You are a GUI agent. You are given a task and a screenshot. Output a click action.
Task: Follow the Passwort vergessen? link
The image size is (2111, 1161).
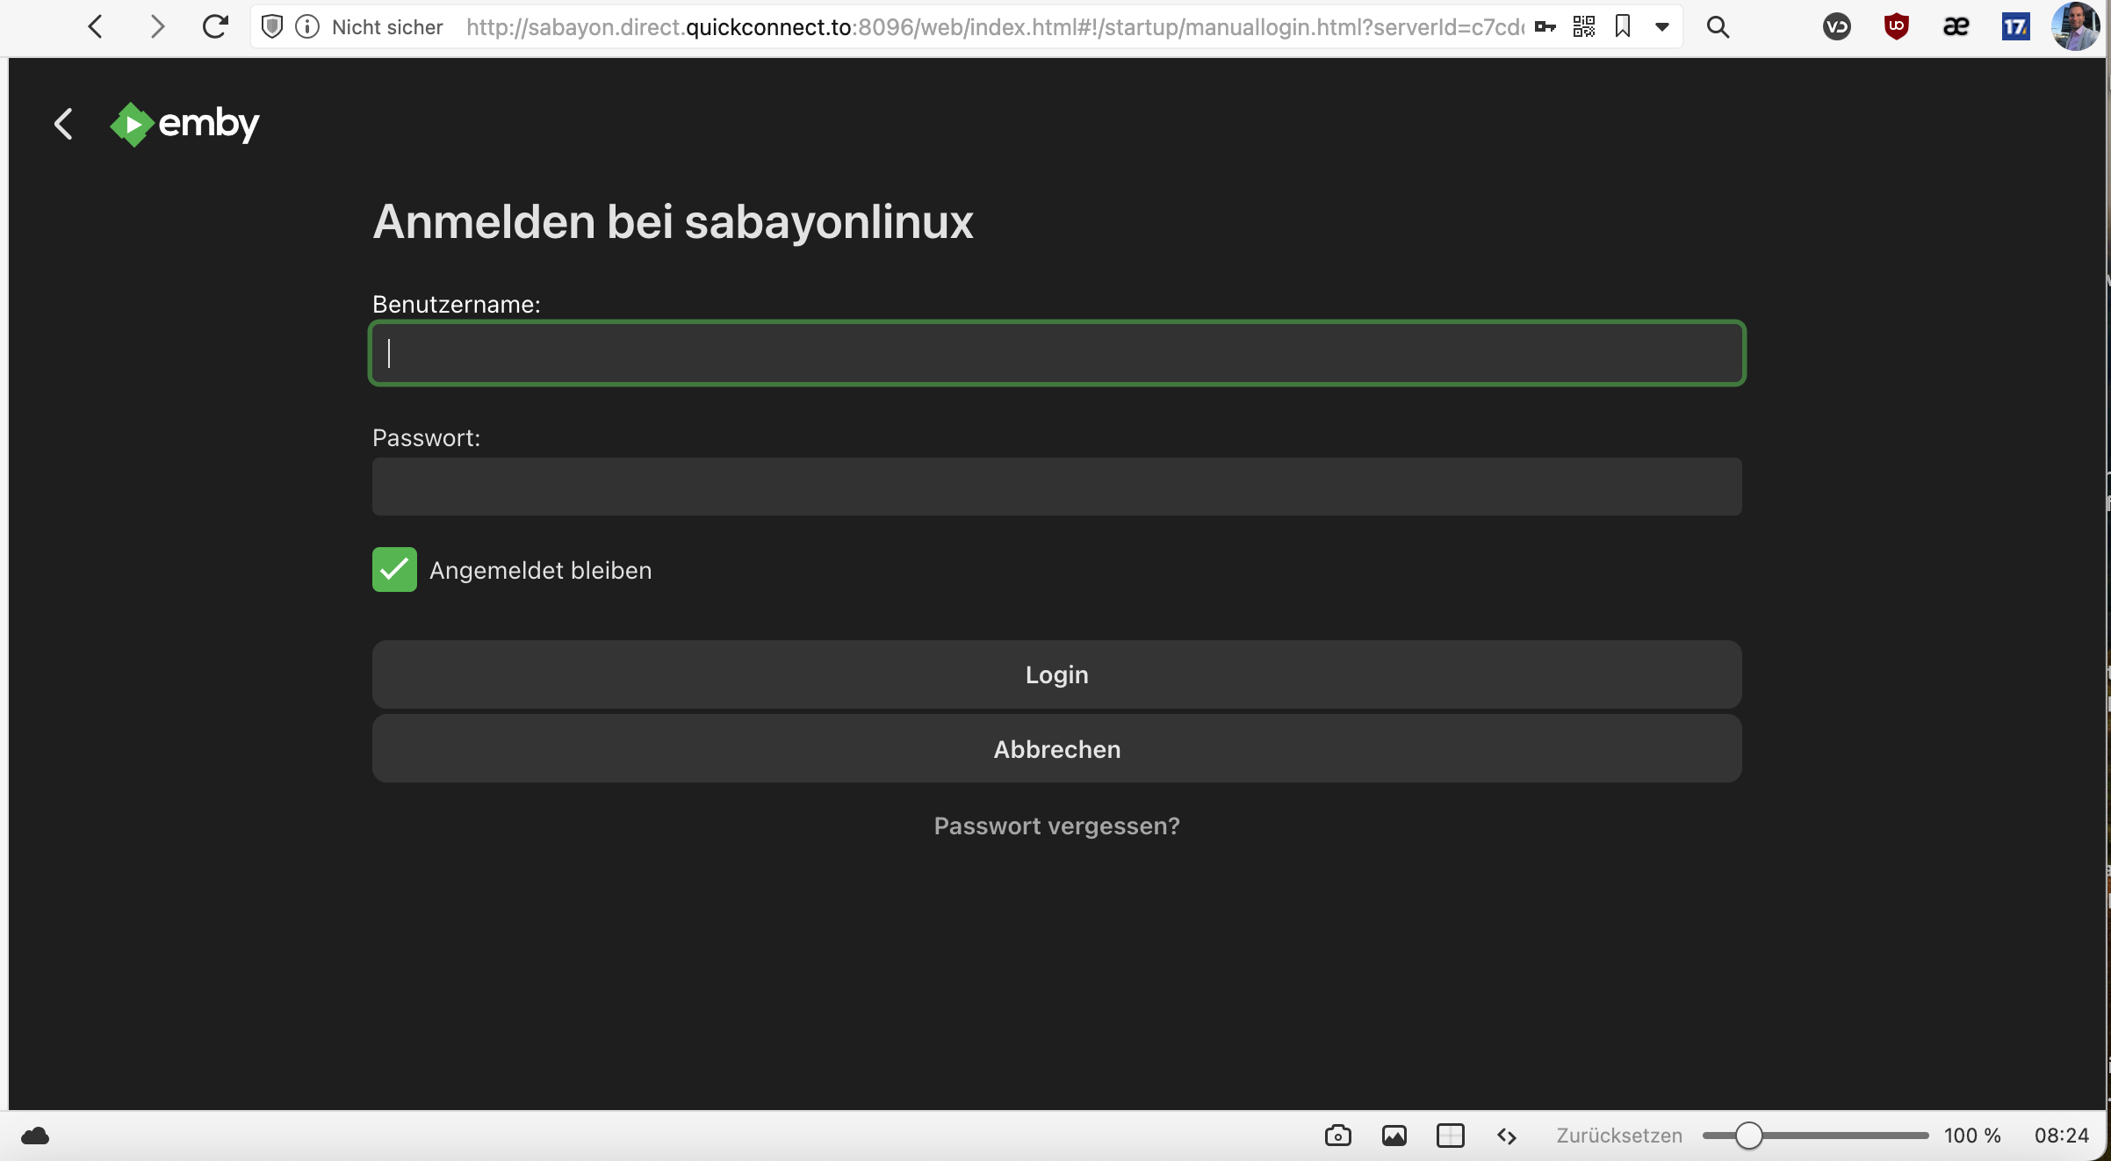1056,826
